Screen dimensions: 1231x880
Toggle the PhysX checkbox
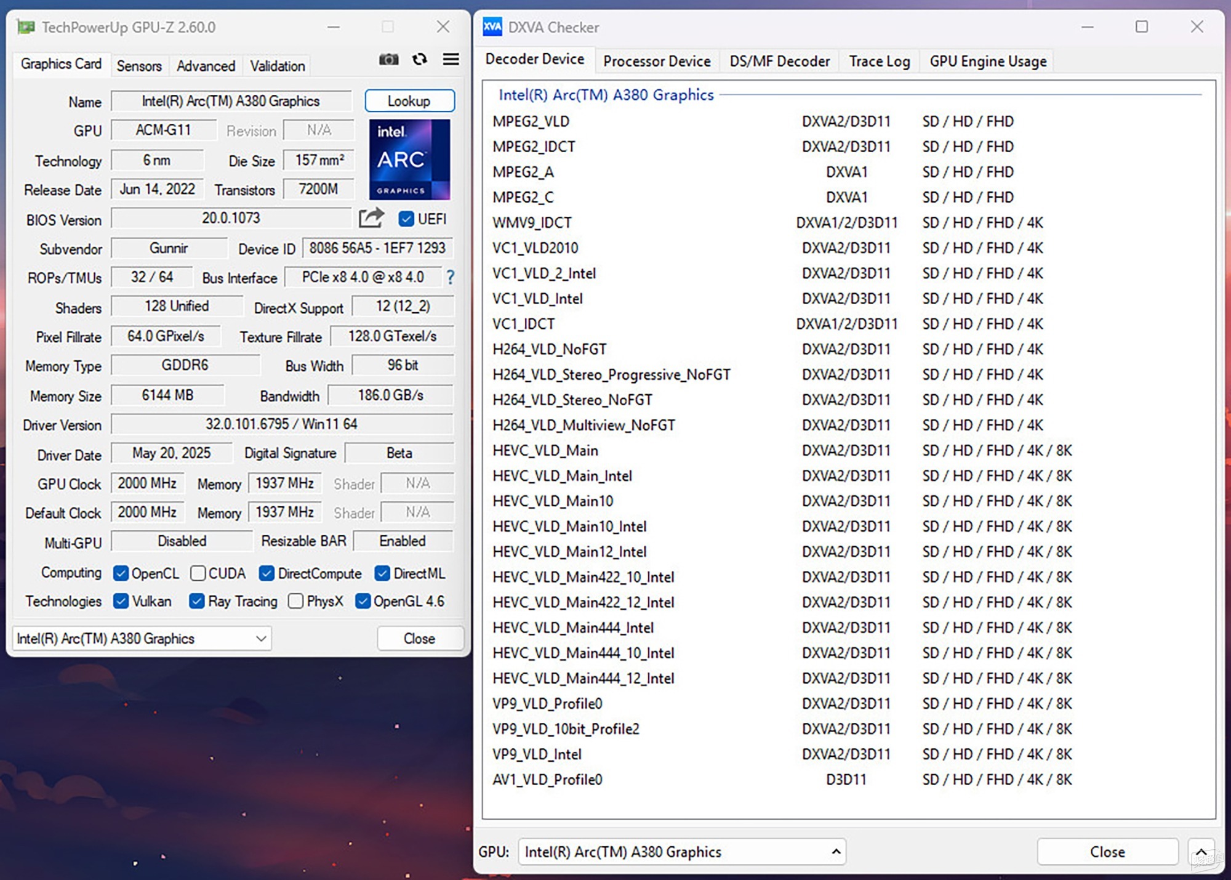point(295,601)
